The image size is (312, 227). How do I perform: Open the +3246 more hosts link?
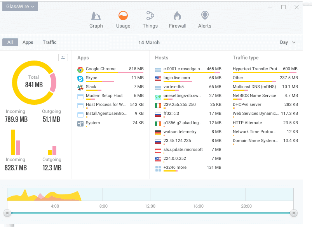(188, 168)
